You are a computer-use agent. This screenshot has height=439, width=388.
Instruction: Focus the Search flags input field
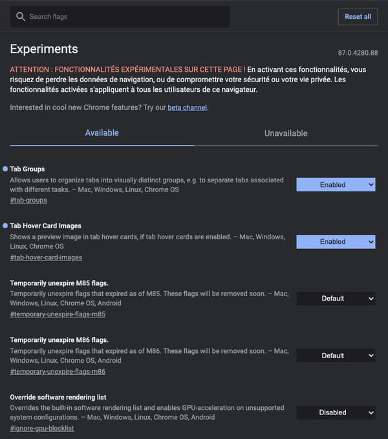click(120, 17)
